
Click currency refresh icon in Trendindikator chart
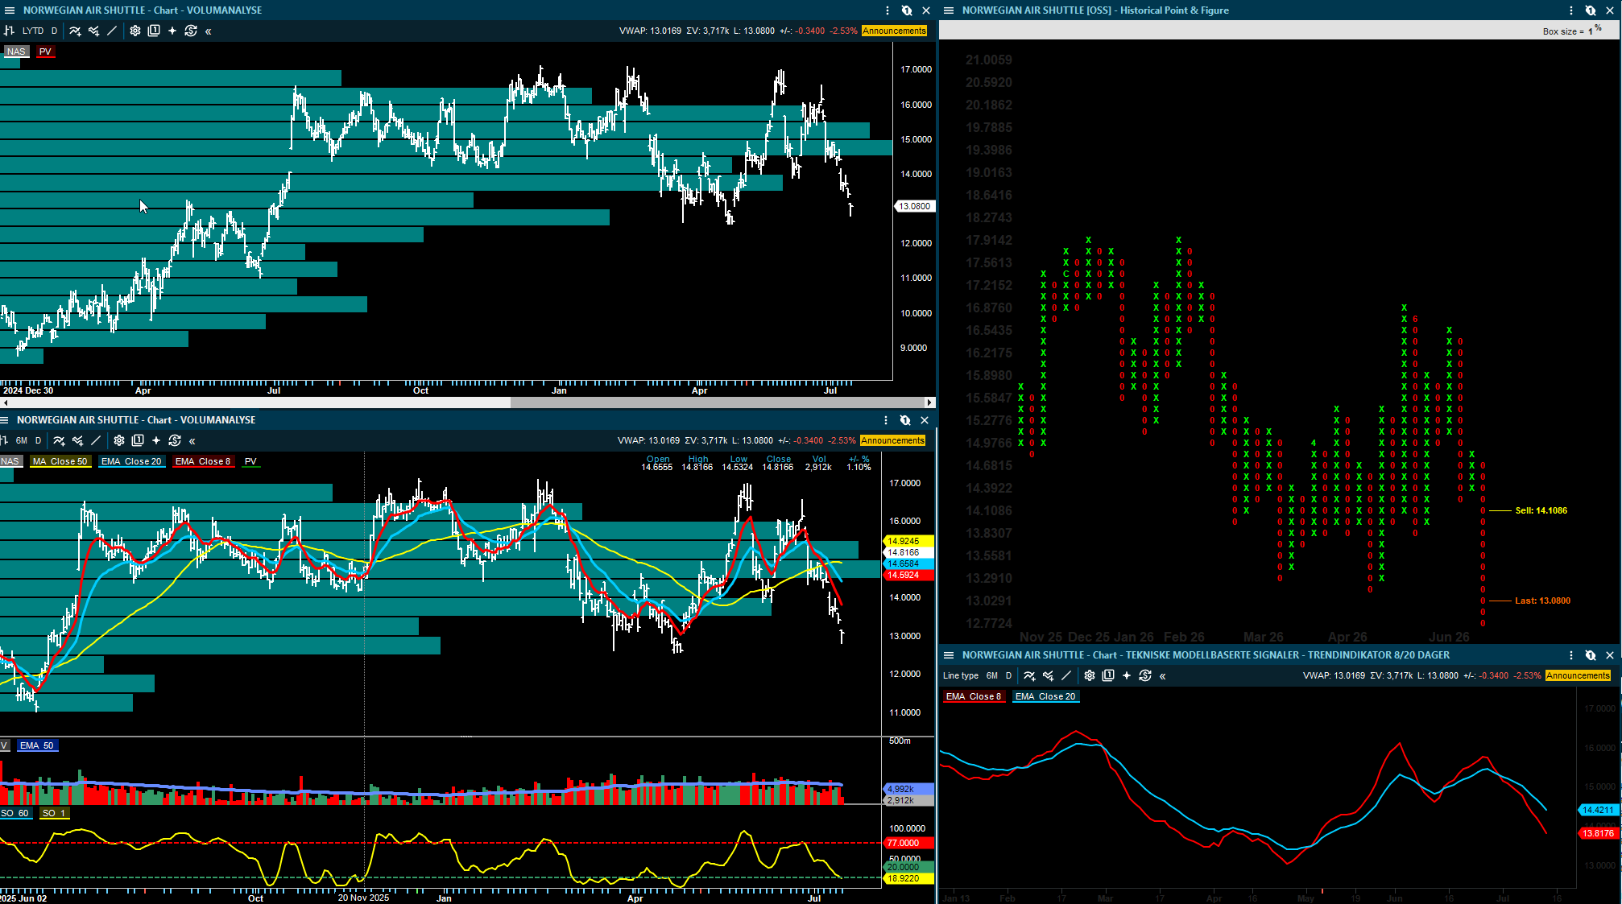(1145, 675)
